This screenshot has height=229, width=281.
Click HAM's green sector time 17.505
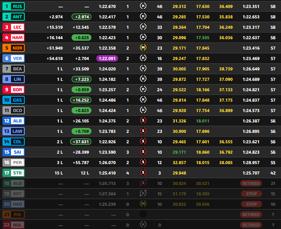(x=203, y=38)
